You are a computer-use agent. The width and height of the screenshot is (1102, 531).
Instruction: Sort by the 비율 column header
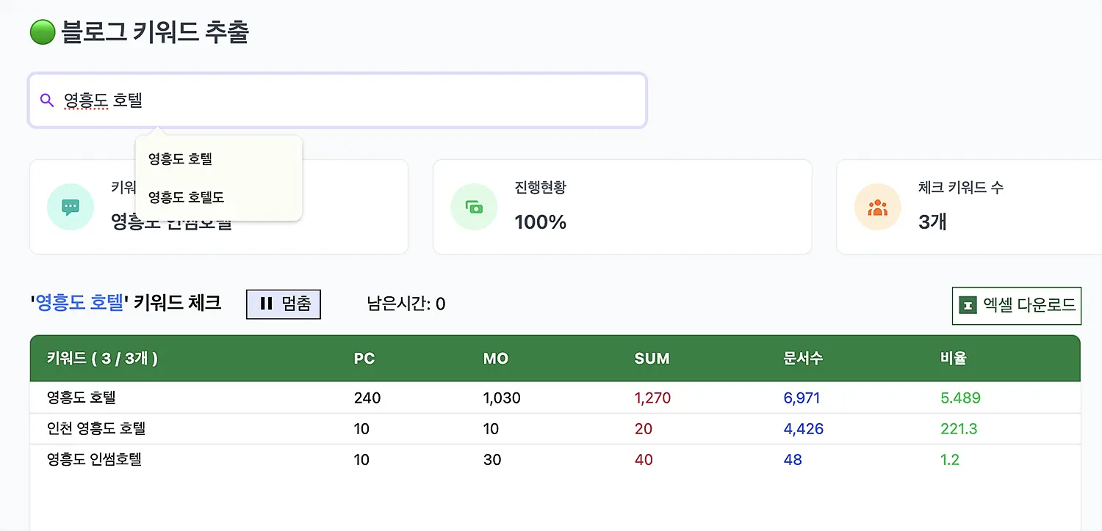click(x=953, y=359)
